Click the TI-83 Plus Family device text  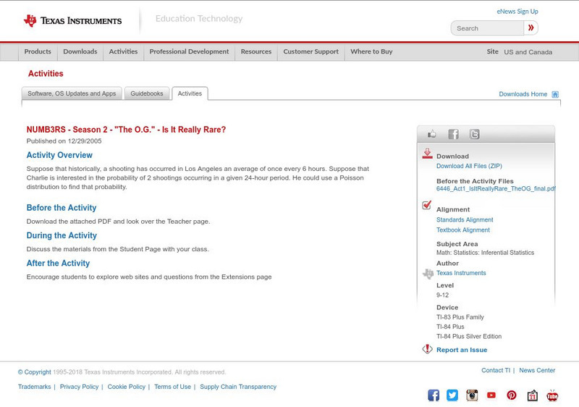pos(460,317)
